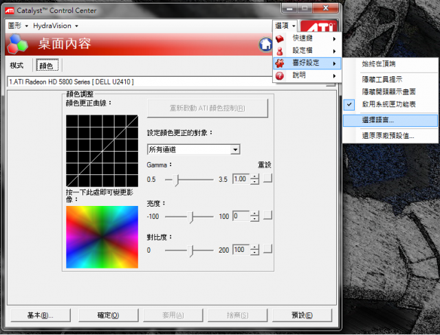This screenshot has height=335, width=440.
Task: Click the 預設(E) defaults button
Action: (302, 315)
